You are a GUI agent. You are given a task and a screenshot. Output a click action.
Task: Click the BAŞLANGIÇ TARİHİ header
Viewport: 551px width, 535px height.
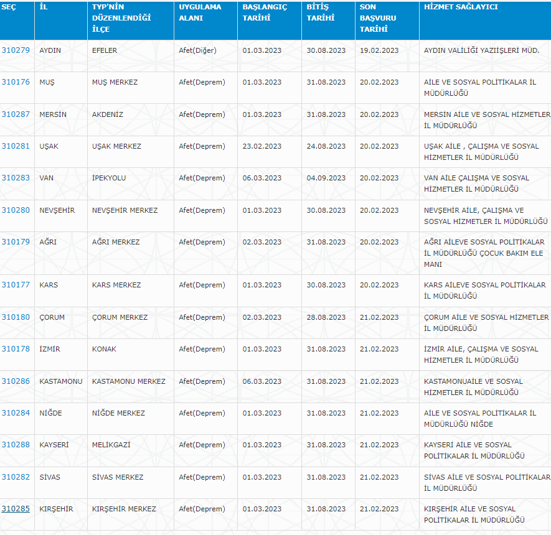[270, 21]
